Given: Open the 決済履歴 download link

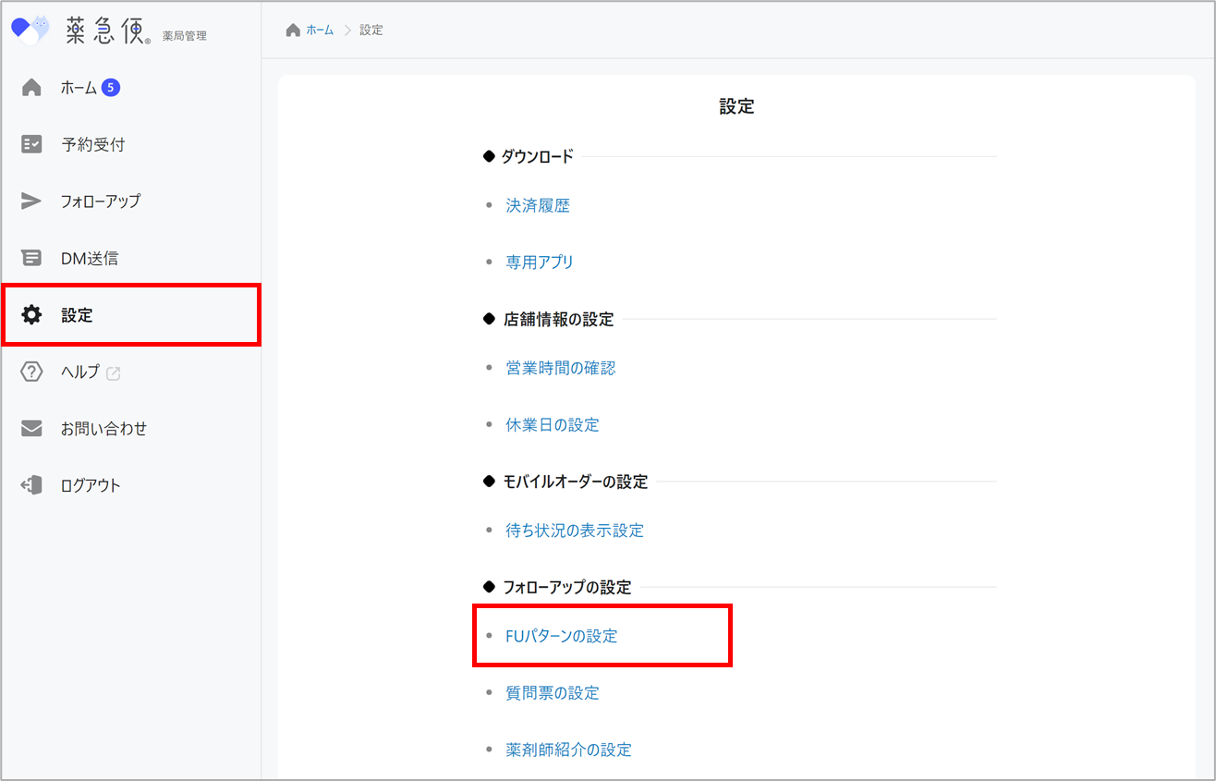Looking at the screenshot, I should [x=538, y=206].
